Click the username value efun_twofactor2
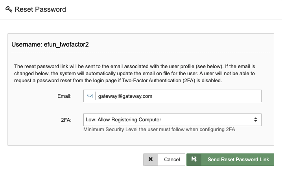This screenshot has width=282, height=173. coord(66,44)
